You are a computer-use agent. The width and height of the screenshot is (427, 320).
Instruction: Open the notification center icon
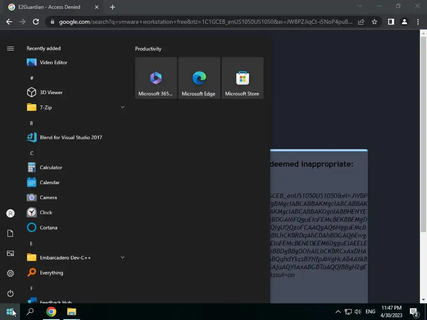414,312
